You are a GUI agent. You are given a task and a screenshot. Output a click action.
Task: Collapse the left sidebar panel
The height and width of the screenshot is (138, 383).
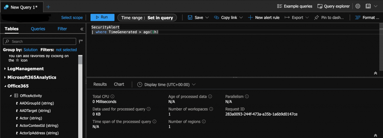[x=82, y=29]
